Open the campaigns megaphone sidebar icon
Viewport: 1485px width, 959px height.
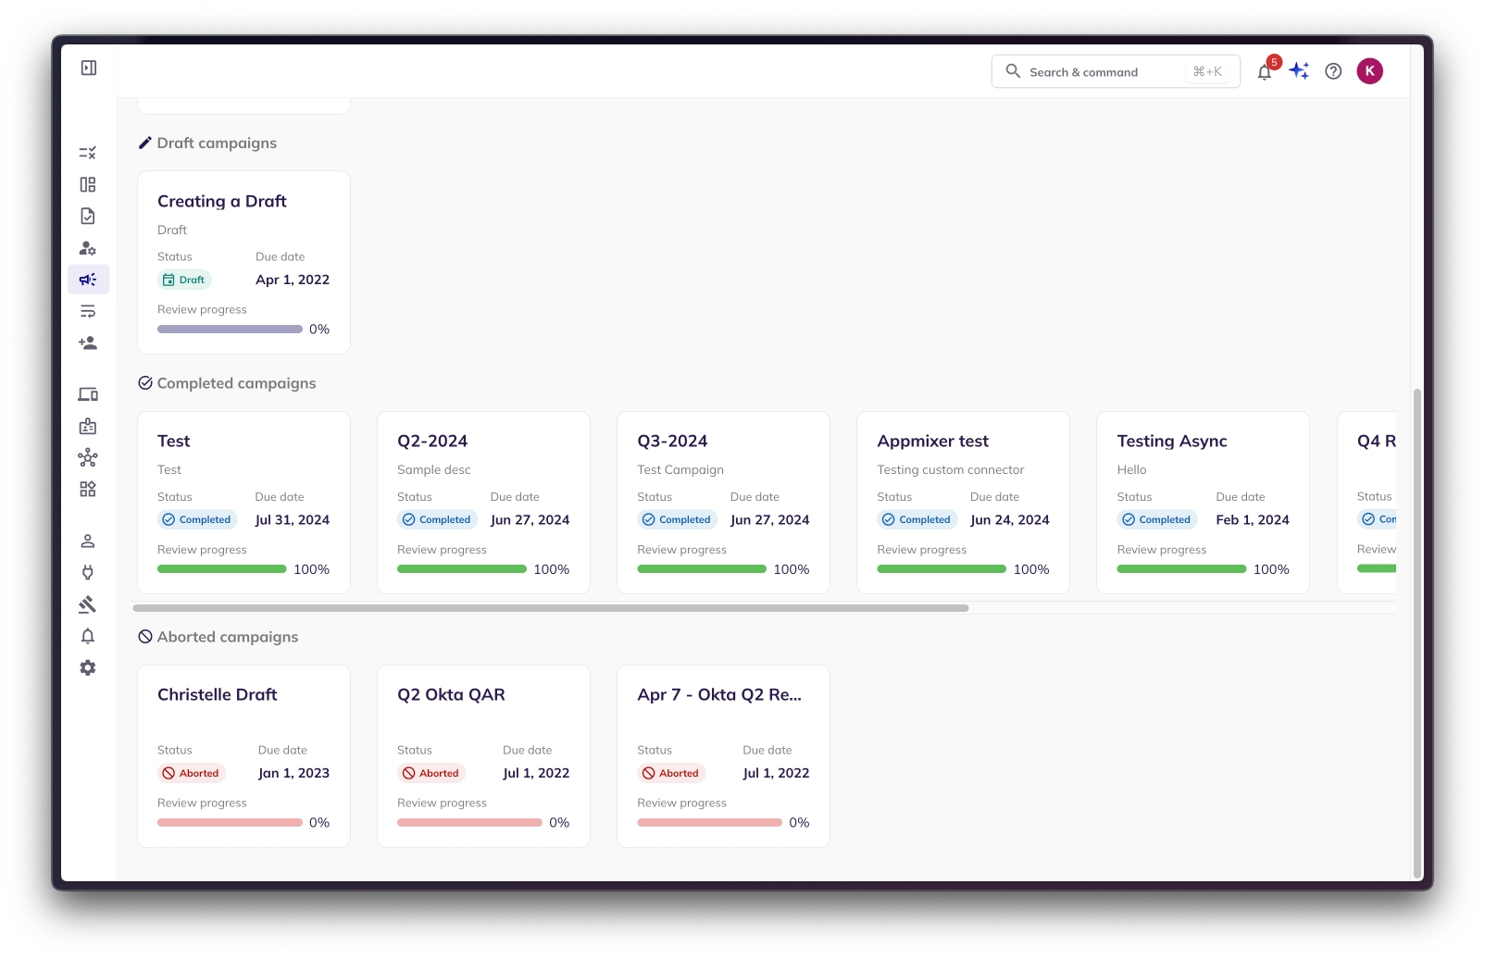click(x=88, y=280)
